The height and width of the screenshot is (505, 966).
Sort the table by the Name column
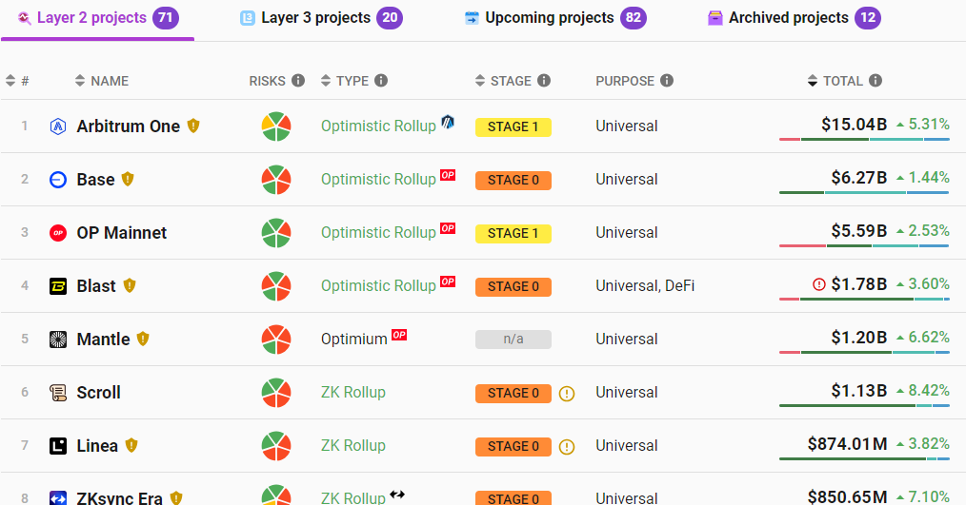coord(102,81)
